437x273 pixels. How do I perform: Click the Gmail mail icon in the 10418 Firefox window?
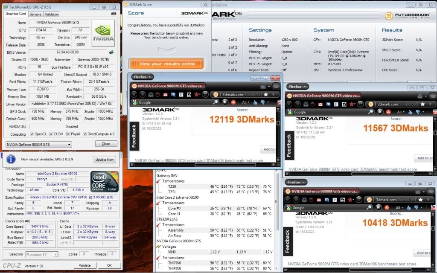click(319, 200)
